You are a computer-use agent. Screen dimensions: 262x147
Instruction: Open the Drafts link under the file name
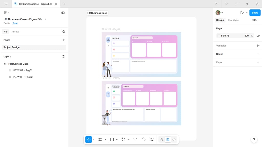[7, 23]
